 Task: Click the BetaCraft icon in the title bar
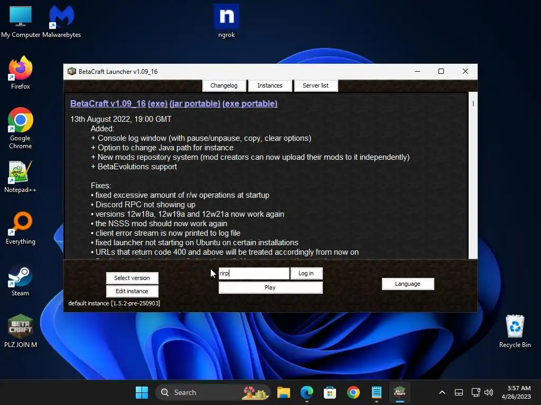[72, 71]
